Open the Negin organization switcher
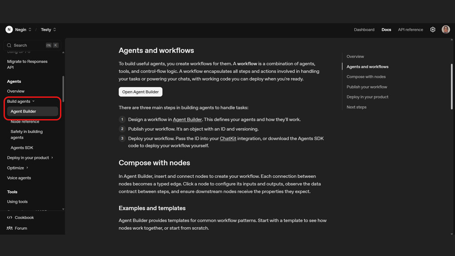Screen dimensions: 455x256 [23, 30]
